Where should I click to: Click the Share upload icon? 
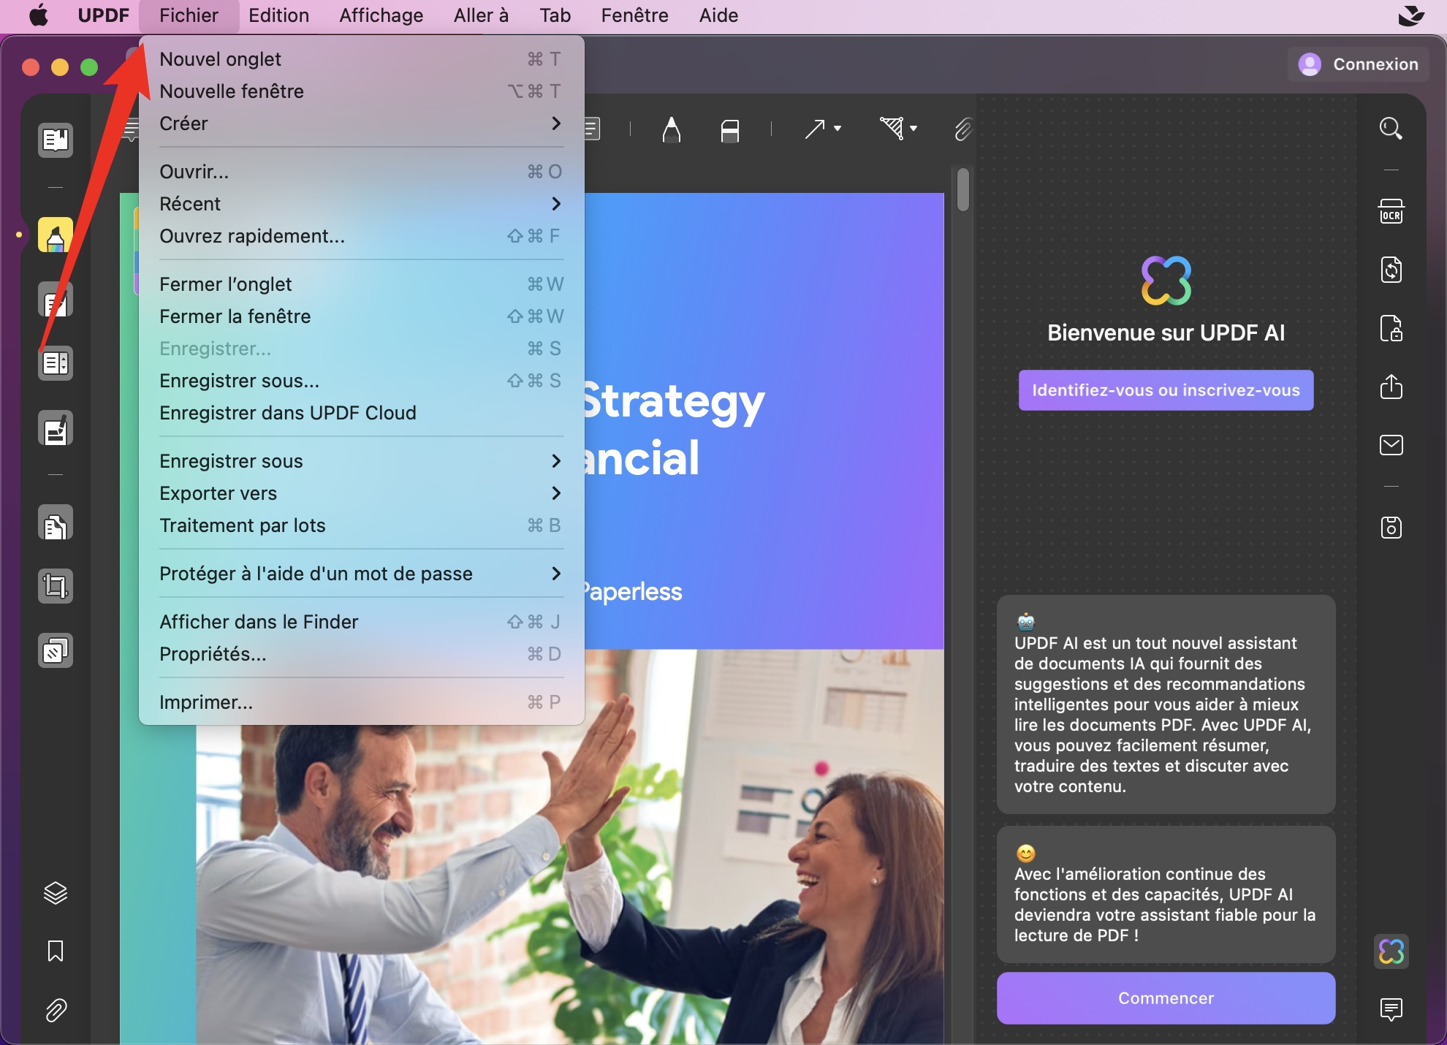pos(1391,386)
